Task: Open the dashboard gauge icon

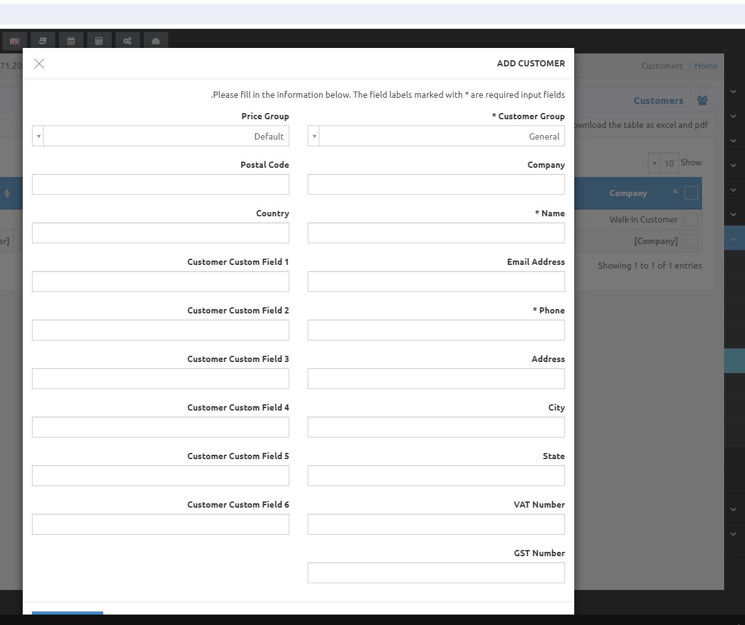Action: coord(155,41)
